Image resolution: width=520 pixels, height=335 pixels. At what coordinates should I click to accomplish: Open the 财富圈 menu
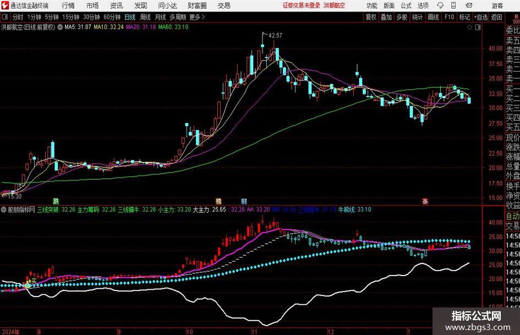coord(197,6)
